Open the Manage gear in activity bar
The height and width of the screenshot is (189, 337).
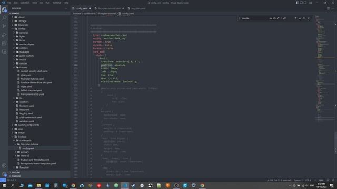(x=4, y=174)
